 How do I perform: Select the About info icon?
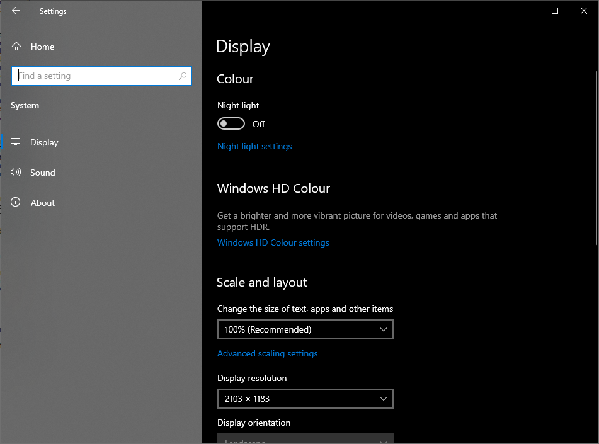tap(15, 202)
